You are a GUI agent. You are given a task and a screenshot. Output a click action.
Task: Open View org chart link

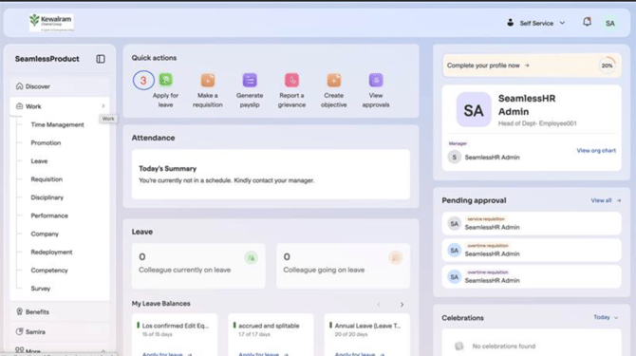(x=596, y=150)
